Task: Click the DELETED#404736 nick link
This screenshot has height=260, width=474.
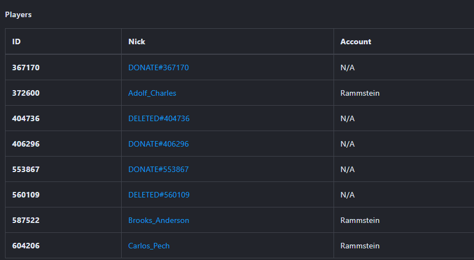Action: pos(159,118)
